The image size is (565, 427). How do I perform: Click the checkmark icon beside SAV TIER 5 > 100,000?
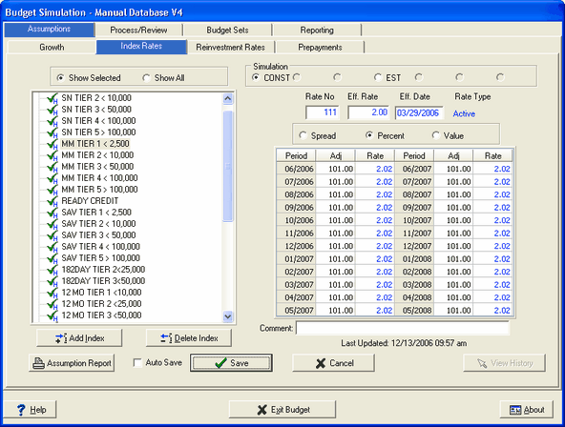[52, 258]
